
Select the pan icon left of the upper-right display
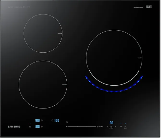(x=53, y=120)
